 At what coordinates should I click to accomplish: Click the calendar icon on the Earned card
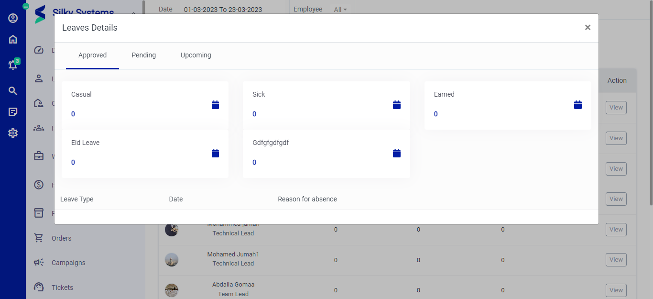[578, 105]
